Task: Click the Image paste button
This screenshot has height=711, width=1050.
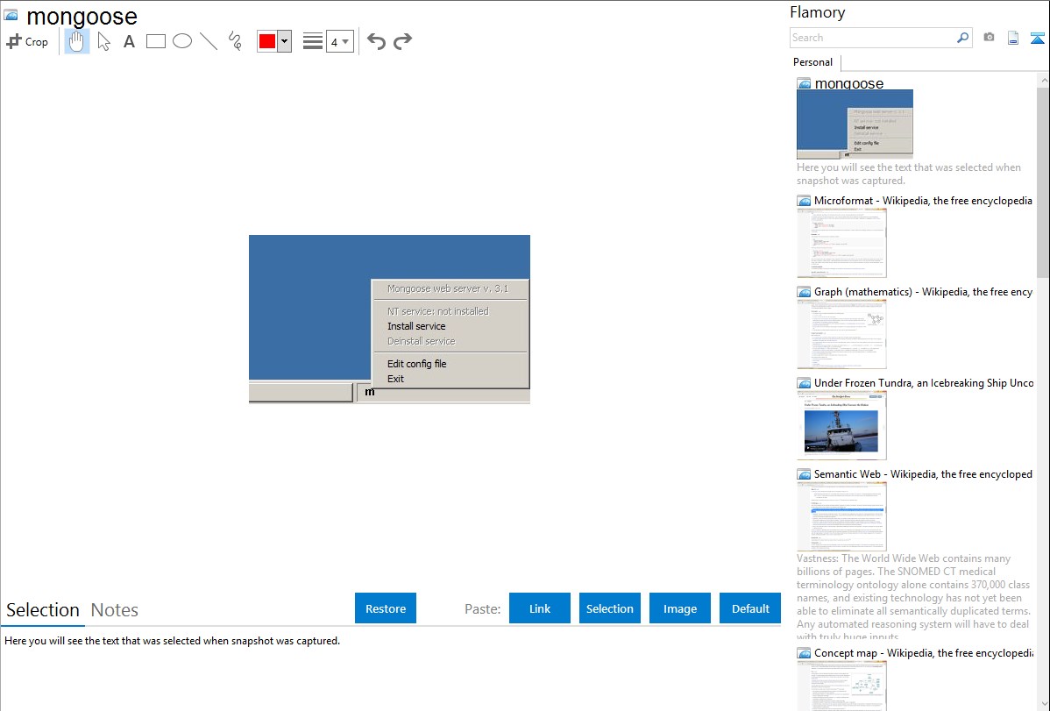Action: click(x=680, y=608)
